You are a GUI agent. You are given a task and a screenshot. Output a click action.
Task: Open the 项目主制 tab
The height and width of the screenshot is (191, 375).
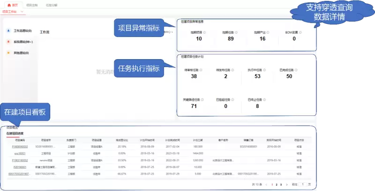pos(32,4)
